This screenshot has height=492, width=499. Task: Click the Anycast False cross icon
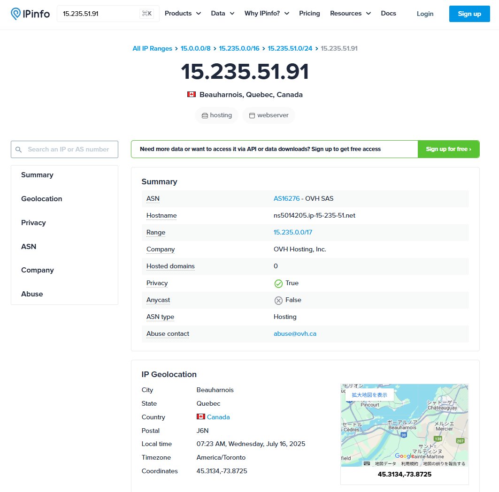(x=278, y=300)
